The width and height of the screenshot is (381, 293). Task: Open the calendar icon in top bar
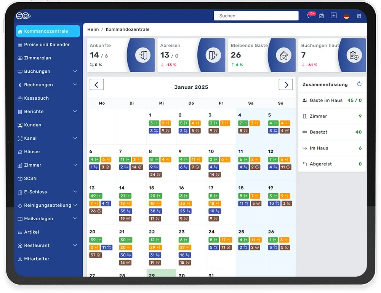(x=321, y=16)
